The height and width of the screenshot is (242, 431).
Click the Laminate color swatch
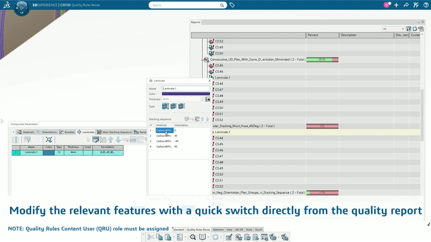point(186,94)
